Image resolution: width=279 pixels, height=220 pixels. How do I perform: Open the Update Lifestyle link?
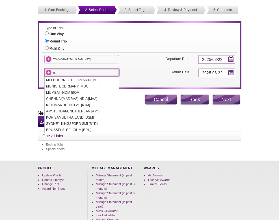pos(53,180)
